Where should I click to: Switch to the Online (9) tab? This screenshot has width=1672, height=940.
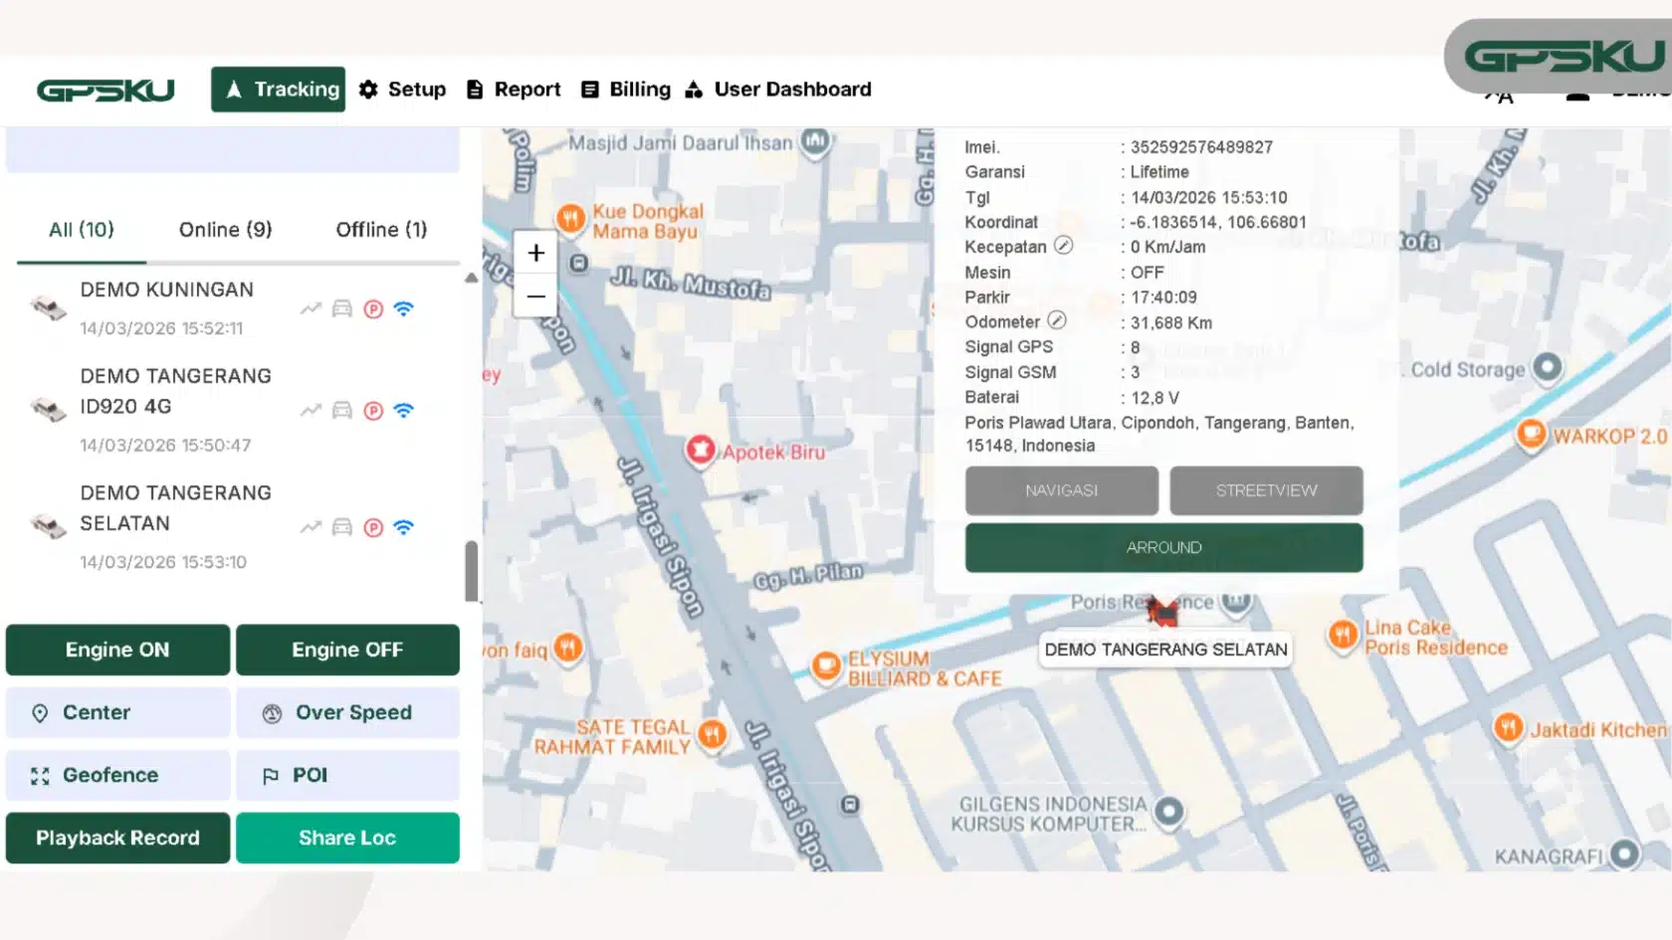click(224, 230)
